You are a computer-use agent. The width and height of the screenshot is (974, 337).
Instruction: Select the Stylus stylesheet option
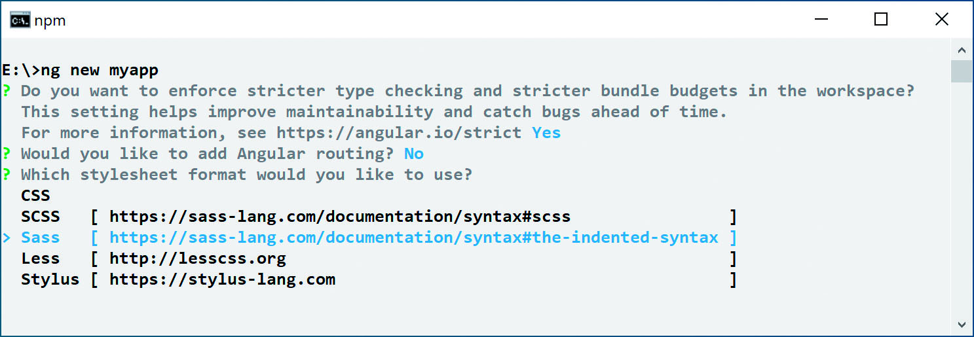tap(50, 279)
